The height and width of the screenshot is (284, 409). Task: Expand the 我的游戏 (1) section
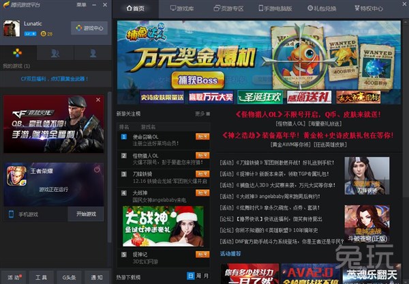pyautogui.click(x=16, y=66)
